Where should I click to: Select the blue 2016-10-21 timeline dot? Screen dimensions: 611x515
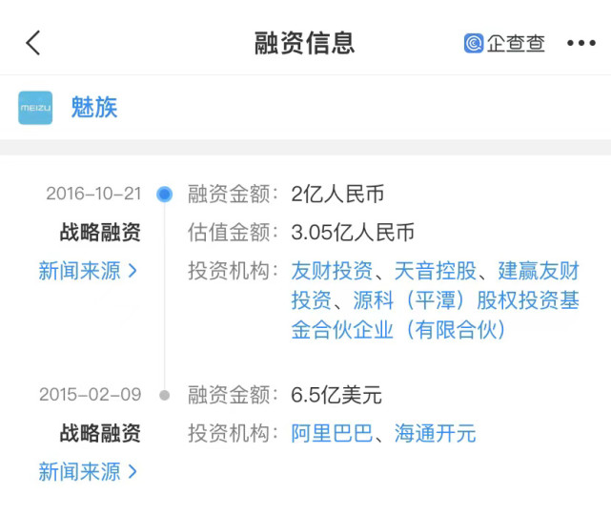pyautogui.click(x=165, y=195)
